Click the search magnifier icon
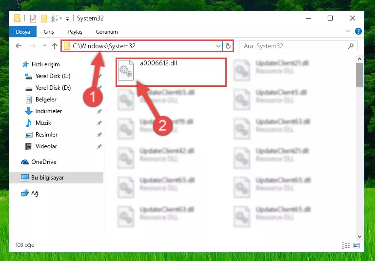The image size is (375, 261). (x=351, y=46)
